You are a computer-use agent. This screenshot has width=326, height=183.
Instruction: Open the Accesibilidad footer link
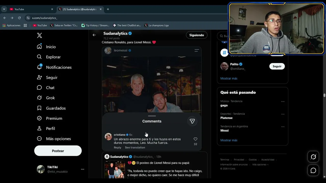click(268, 160)
